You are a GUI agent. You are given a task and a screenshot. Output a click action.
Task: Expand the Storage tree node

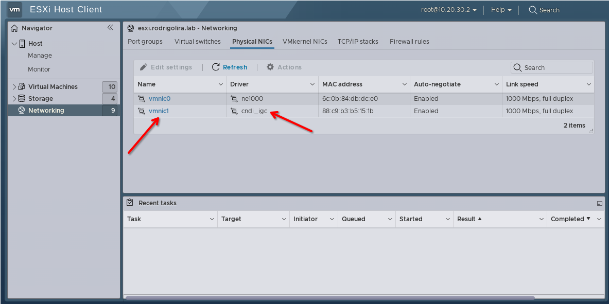click(x=14, y=99)
